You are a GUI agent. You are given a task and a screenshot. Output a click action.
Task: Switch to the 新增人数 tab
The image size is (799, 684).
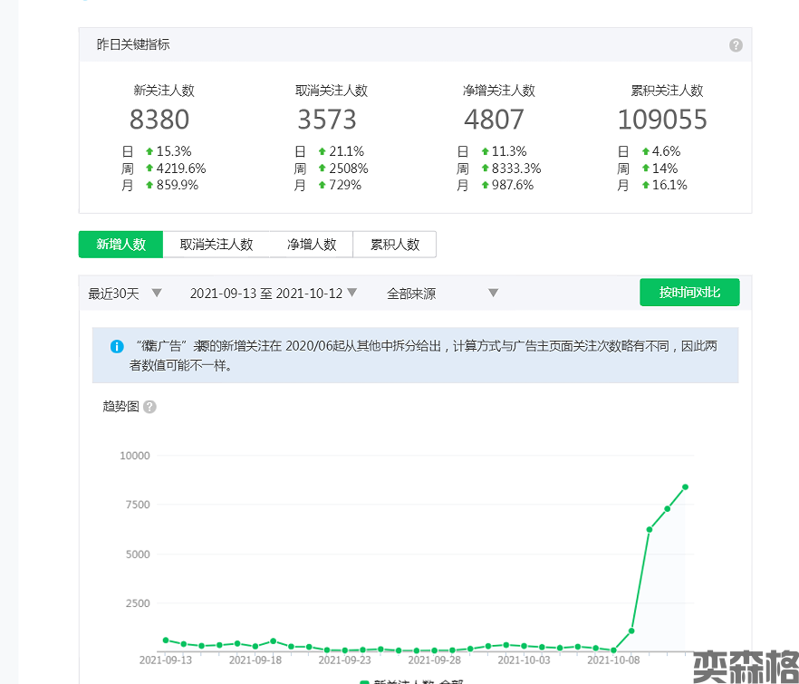(120, 245)
